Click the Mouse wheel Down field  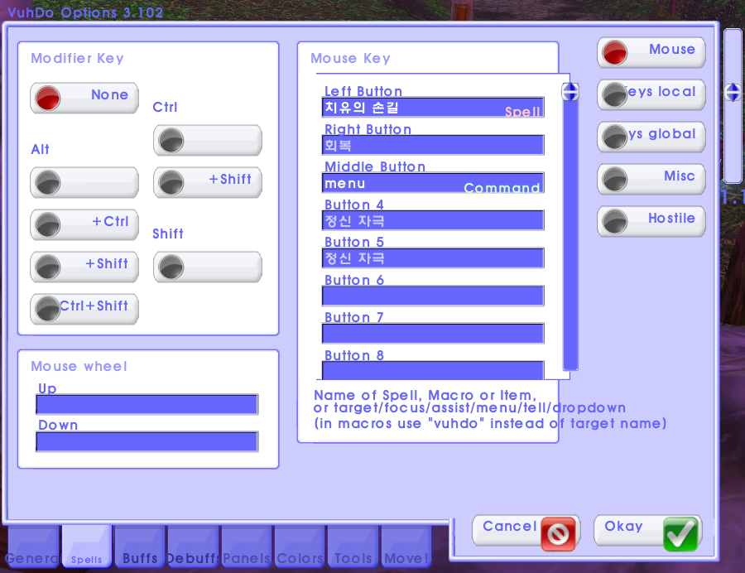147,442
